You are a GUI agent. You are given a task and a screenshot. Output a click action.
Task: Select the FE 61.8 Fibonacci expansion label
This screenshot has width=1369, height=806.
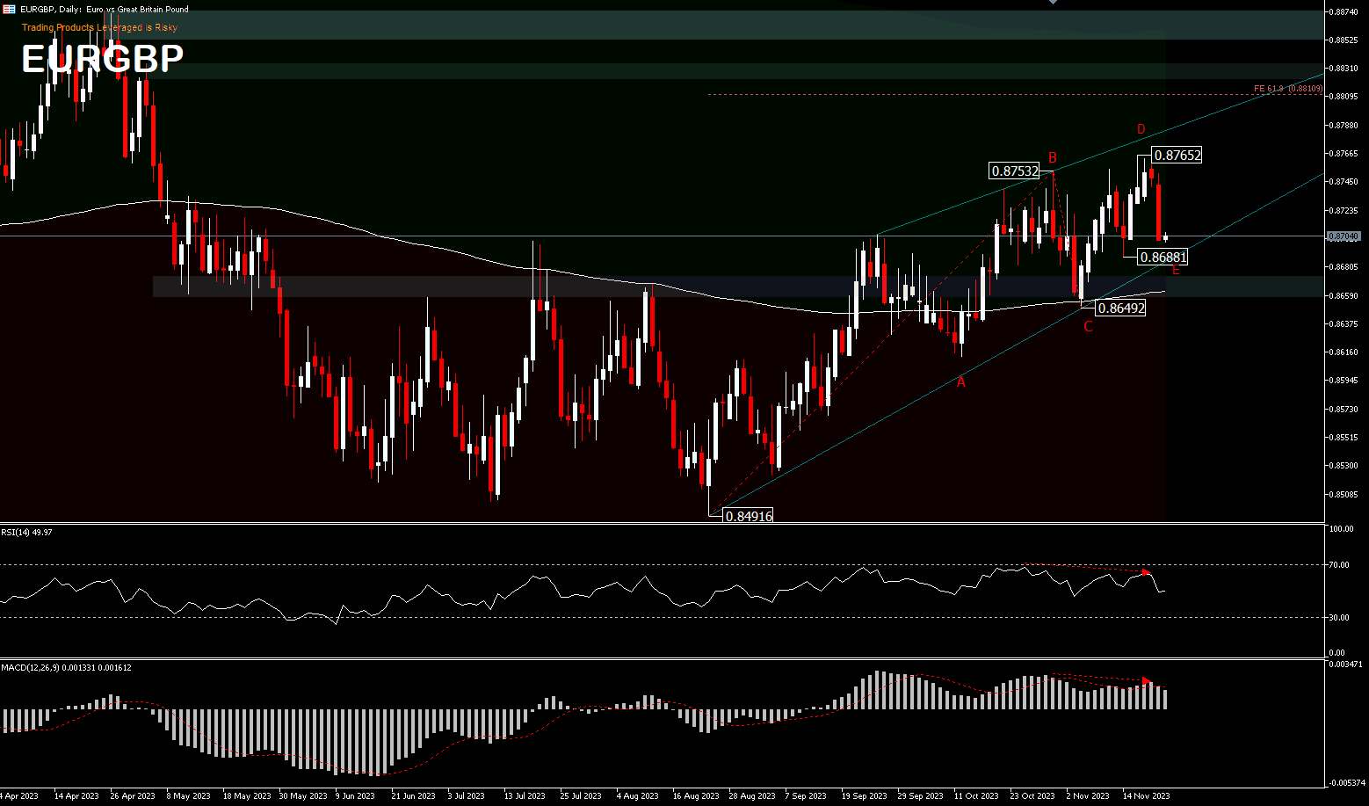(1287, 89)
